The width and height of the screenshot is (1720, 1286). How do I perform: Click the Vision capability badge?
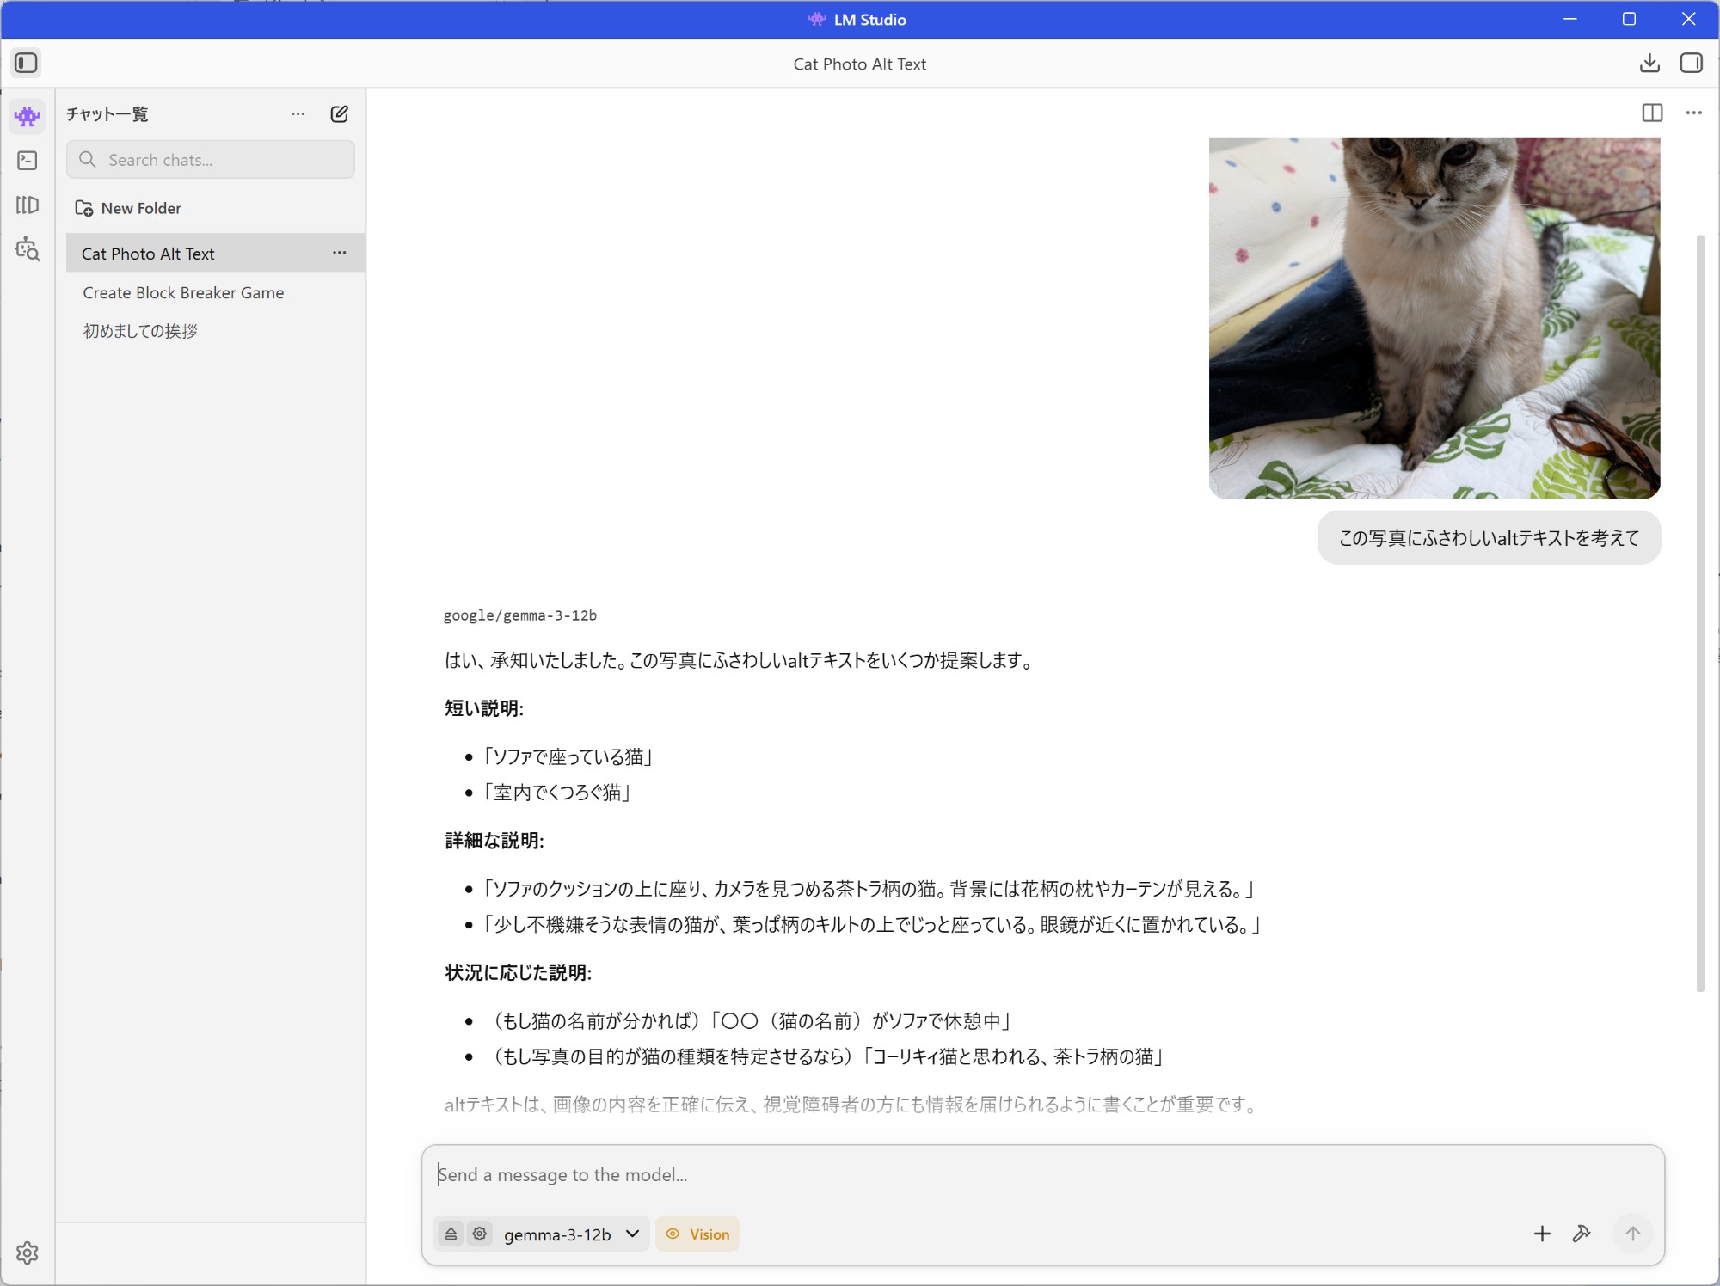coord(697,1234)
